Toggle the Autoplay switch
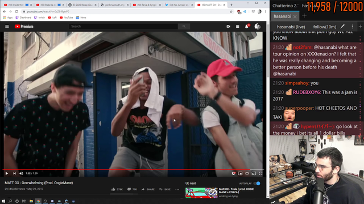 (257, 184)
